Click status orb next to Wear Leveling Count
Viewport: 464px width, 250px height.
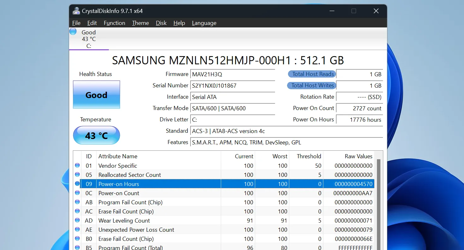(x=77, y=220)
